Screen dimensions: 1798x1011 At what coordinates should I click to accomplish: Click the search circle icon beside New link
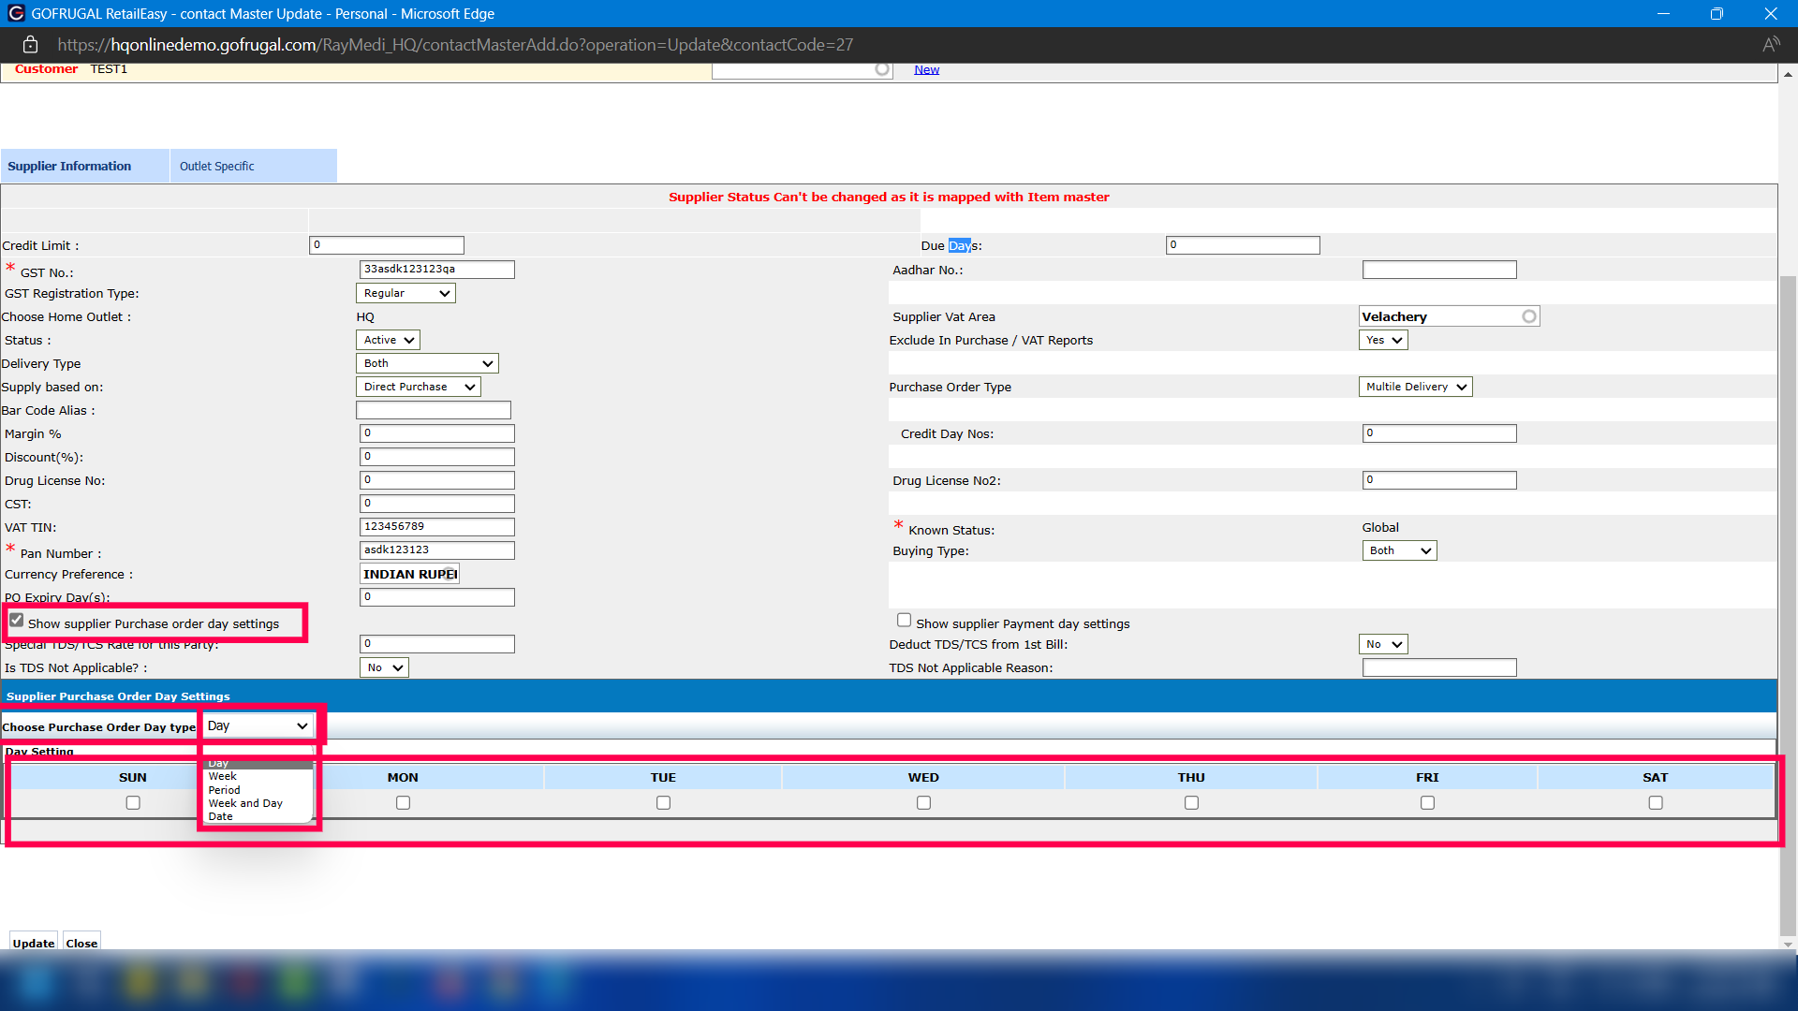(x=881, y=69)
